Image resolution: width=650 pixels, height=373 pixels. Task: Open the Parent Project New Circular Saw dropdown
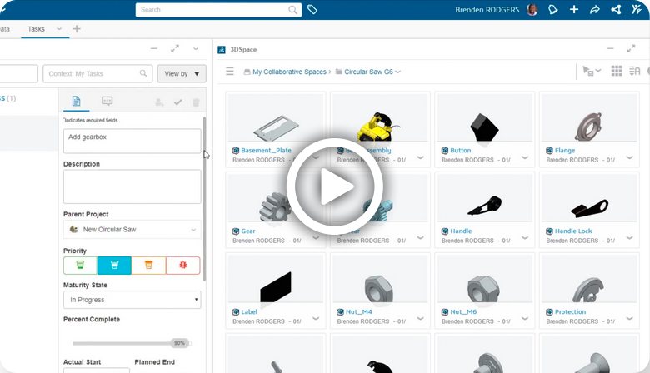pyautogui.click(x=132, y=229)
